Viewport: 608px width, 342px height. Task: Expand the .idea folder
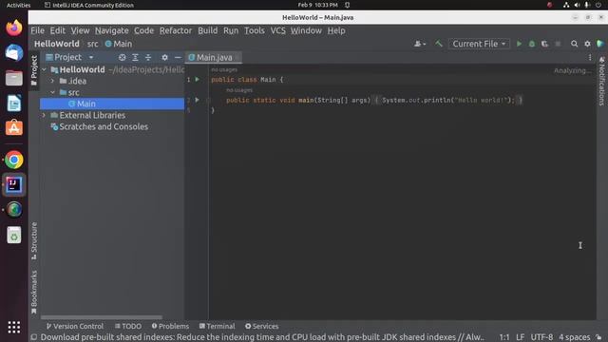pyautogui.click(x=53, y=81)
